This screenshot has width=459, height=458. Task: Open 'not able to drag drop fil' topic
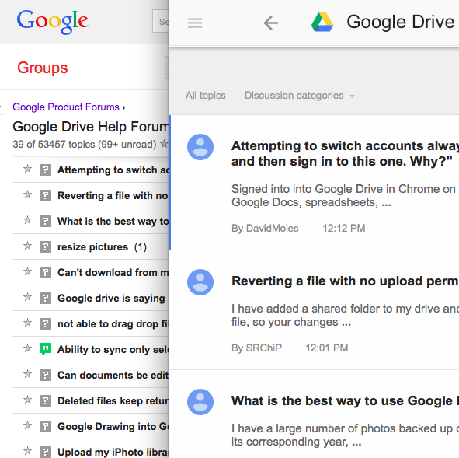click(x=113, y=324)
